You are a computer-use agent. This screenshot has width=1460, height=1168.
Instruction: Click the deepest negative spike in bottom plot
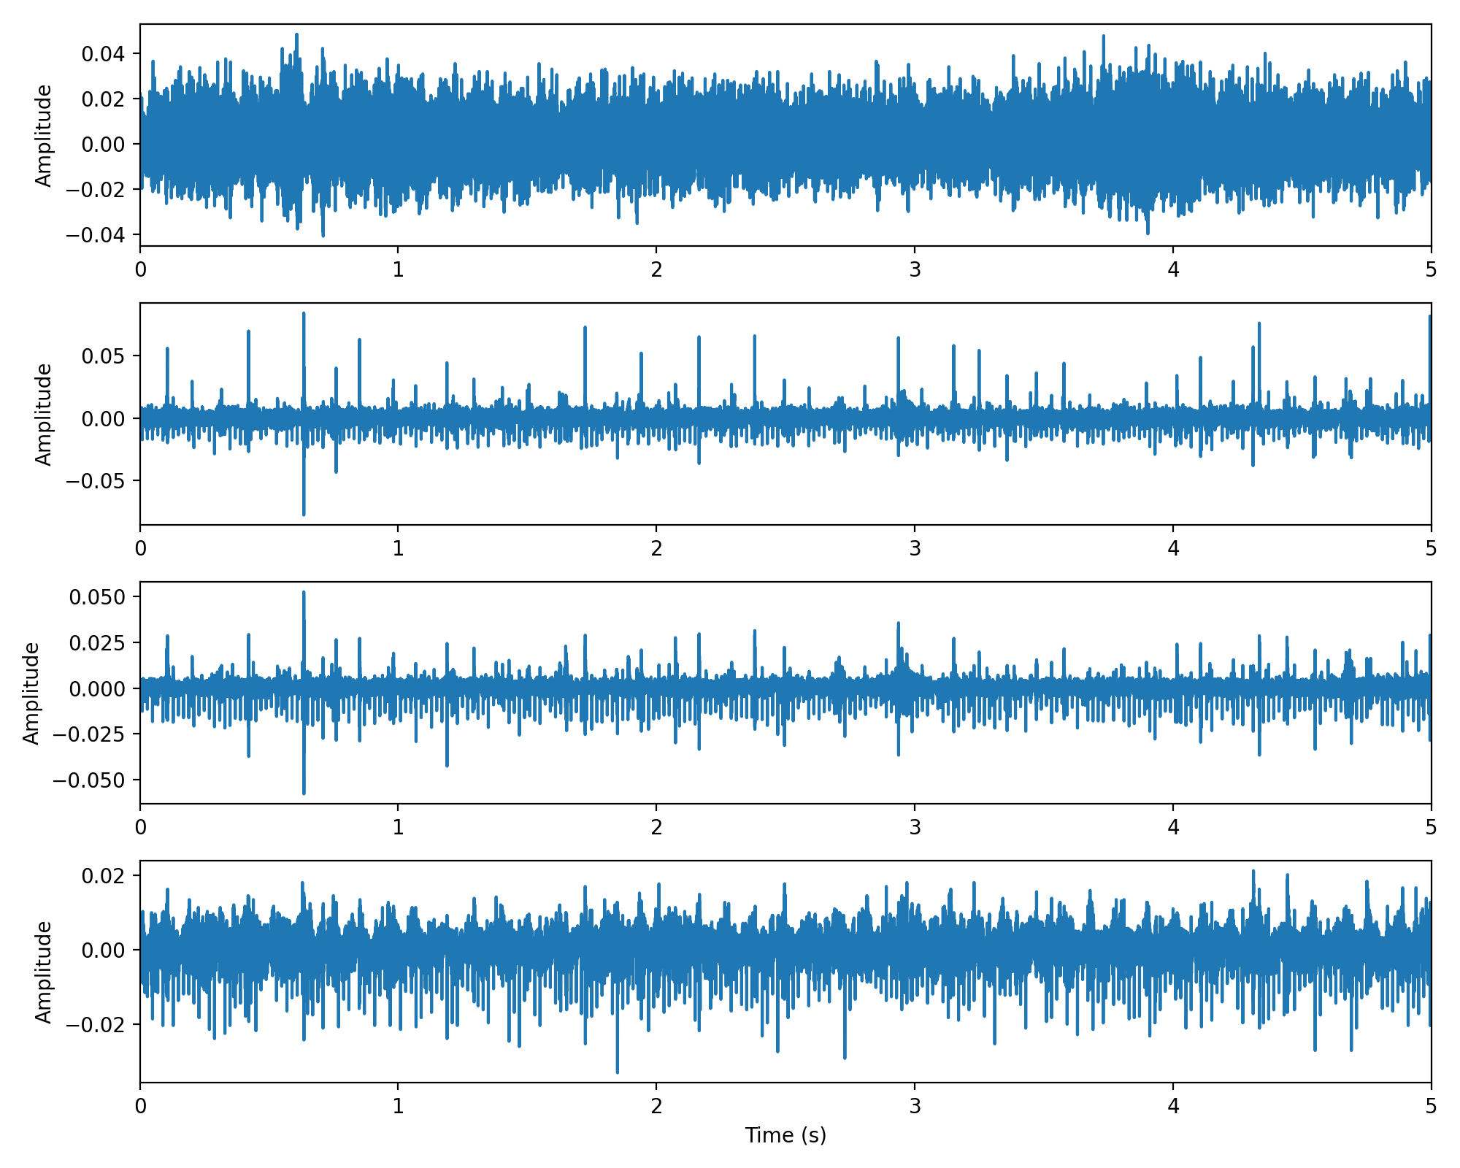617,1070
